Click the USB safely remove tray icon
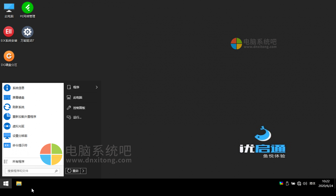 pyautogui.click(x=287, y=183)
